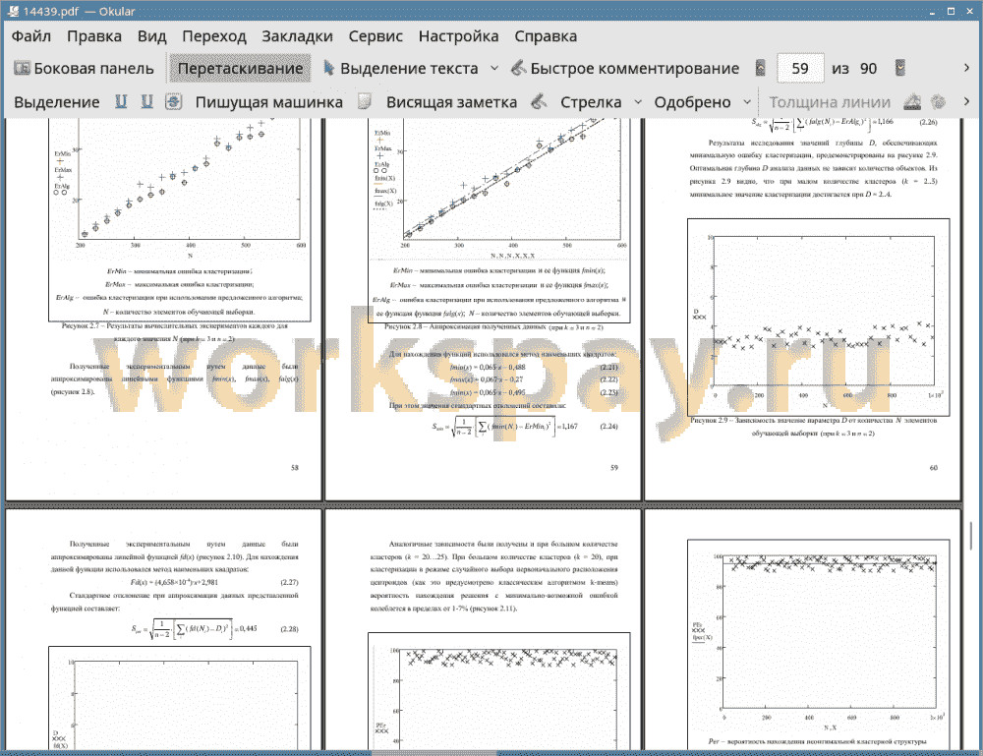The image size is (983, 756).
Task: Open the Одобрено stamp dropdown arrow
Action: 747,102
